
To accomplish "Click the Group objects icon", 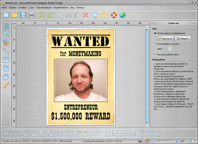I will (x=6, y=133).
